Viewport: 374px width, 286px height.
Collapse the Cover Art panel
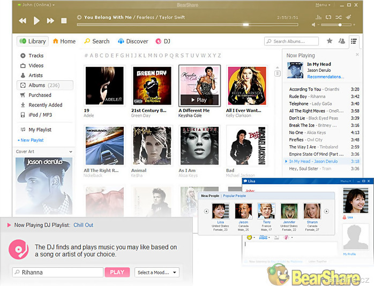point(71,152)
